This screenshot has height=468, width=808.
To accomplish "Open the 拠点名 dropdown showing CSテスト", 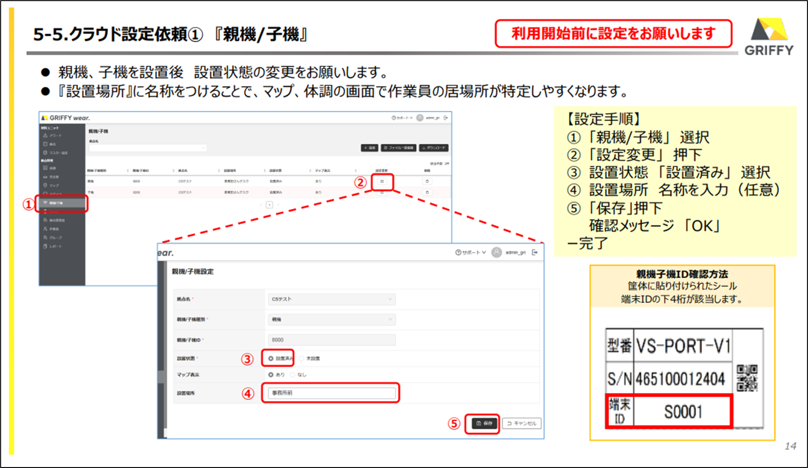I will point(331,299).
